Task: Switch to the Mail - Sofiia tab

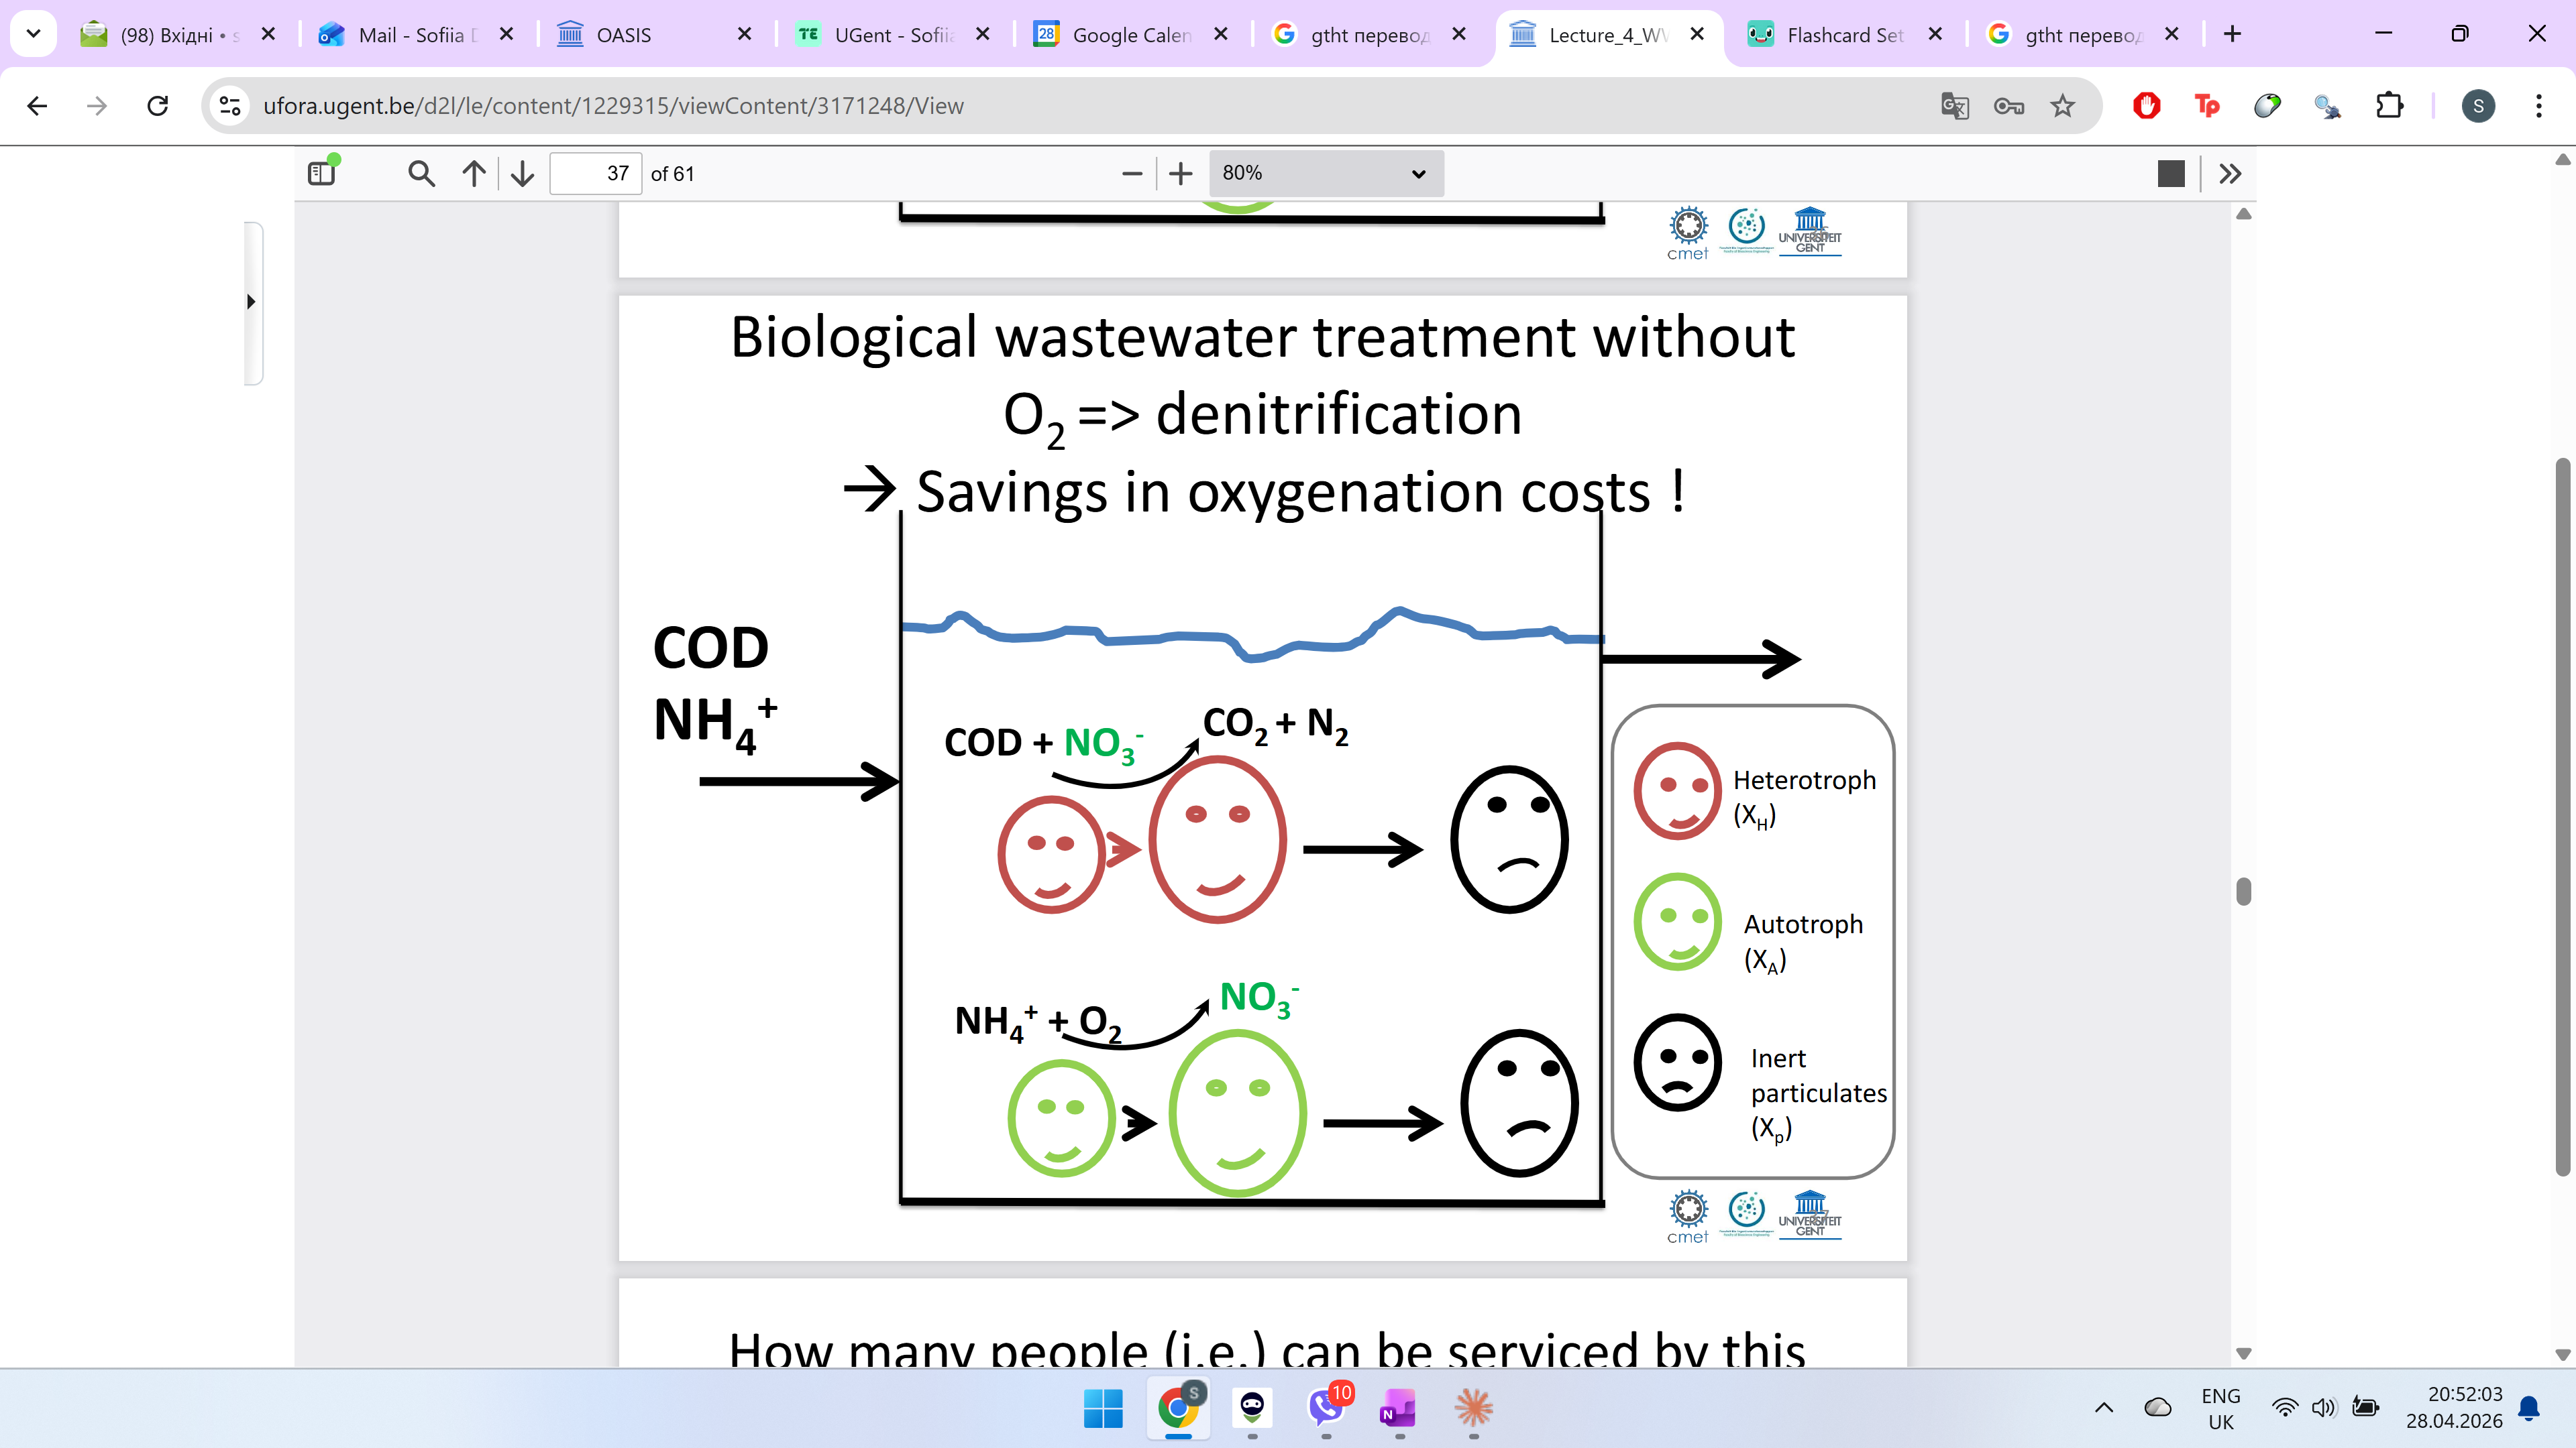Action: 415,35
